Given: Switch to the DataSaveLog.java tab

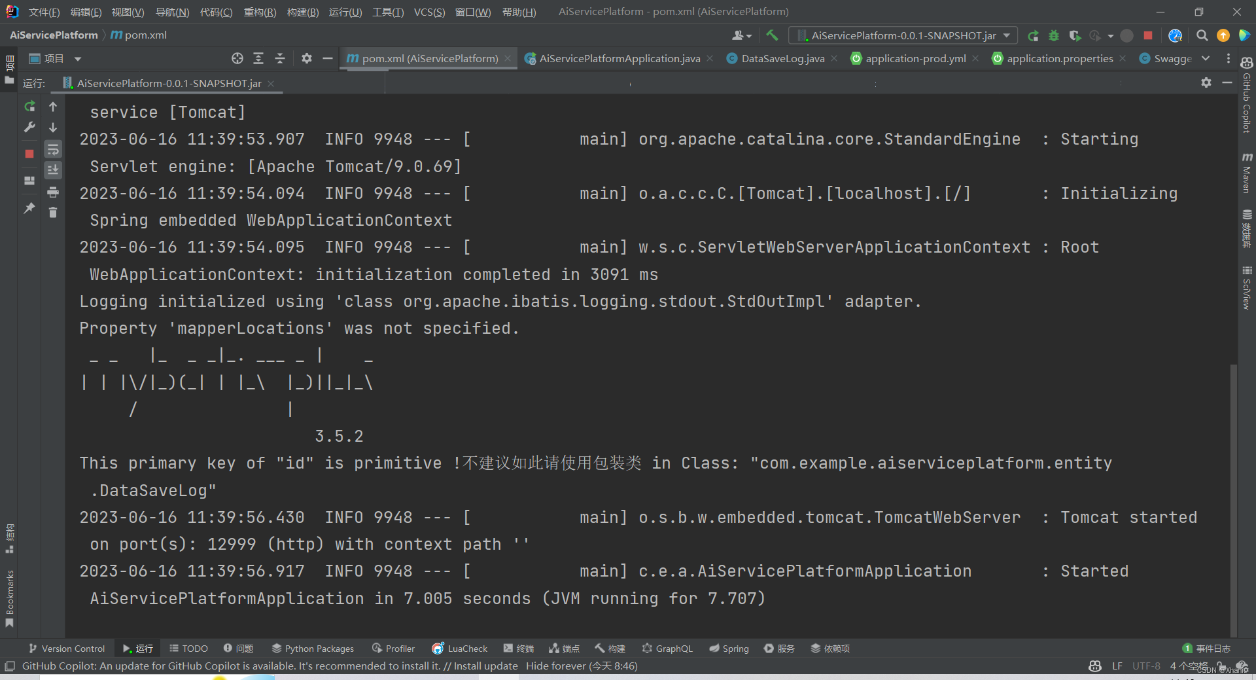Looking at the screenshot, I should point(782,58).
